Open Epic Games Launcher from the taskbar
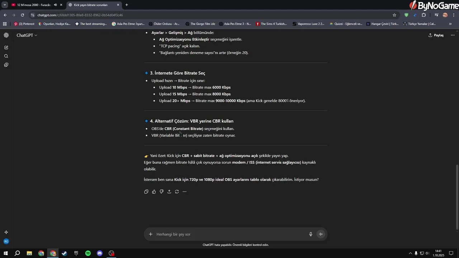 76,253
